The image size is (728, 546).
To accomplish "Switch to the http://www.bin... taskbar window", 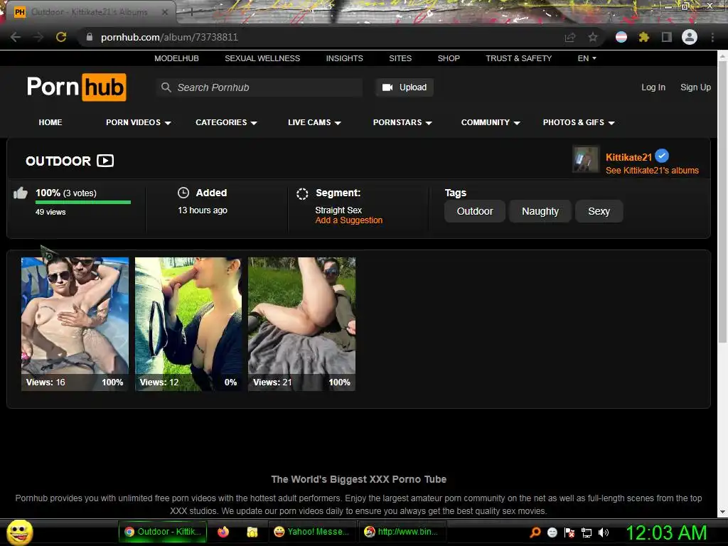I will click(402, 532).
